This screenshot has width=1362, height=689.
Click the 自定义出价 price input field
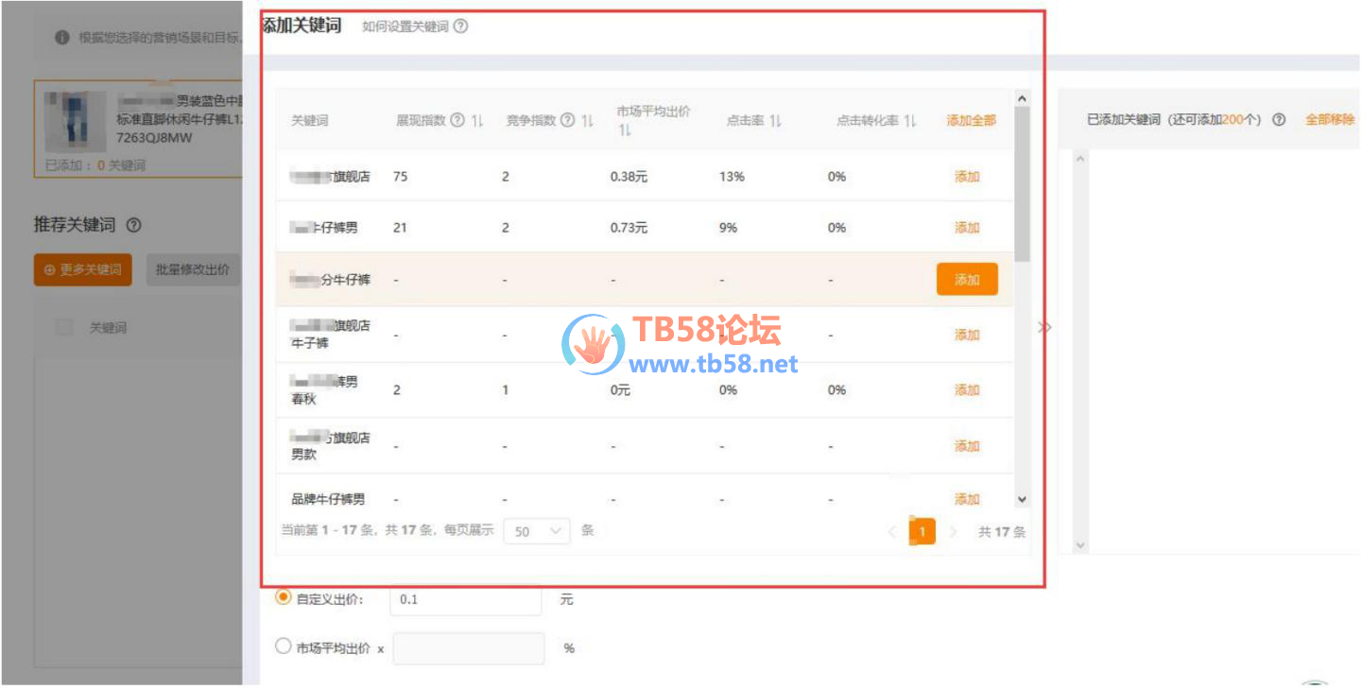pyautogui.click(x=465, y=600)
